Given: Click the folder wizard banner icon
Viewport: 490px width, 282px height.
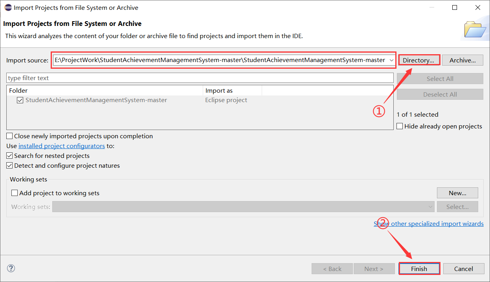Looking at the screenshot, I should click(475, 29).
